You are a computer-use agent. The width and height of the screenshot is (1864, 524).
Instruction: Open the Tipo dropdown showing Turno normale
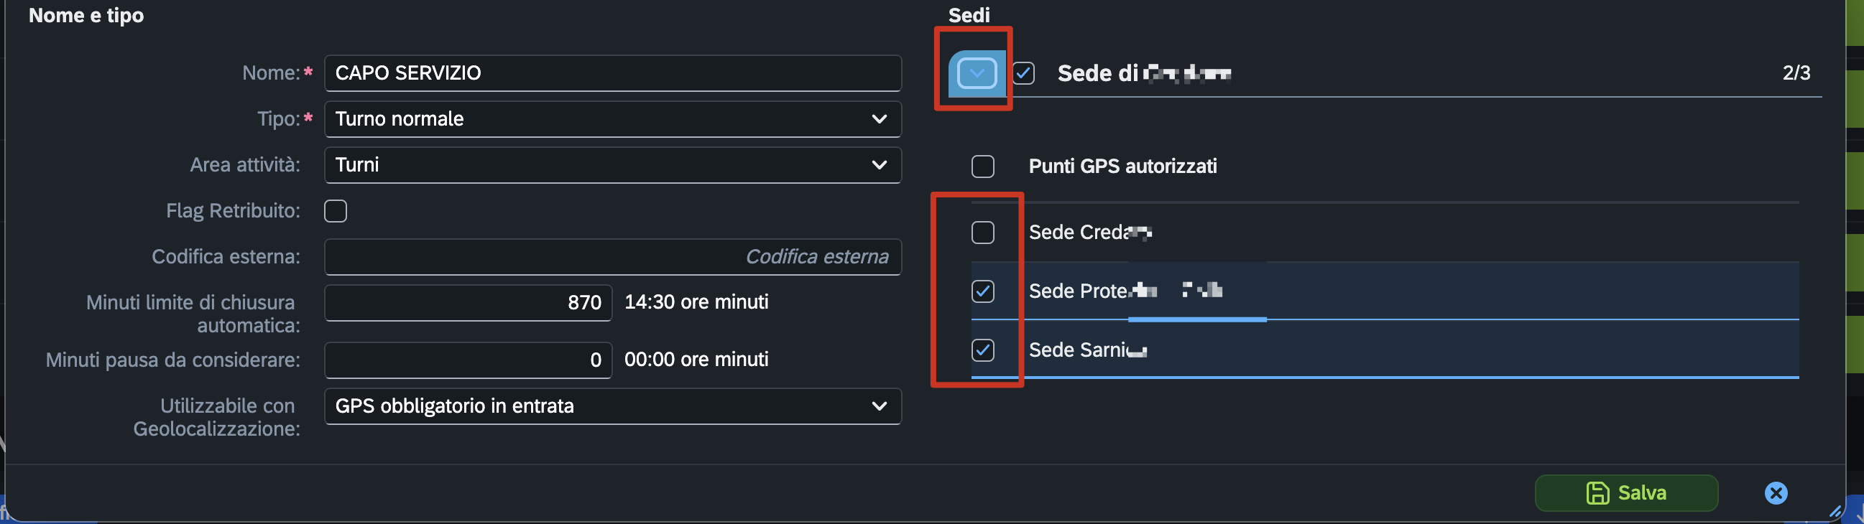click(x=613, y=119)
